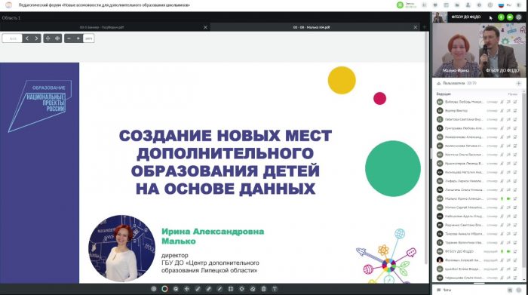
Task: Select the 'Малько' PDF document tab
Action: [311, 27]
